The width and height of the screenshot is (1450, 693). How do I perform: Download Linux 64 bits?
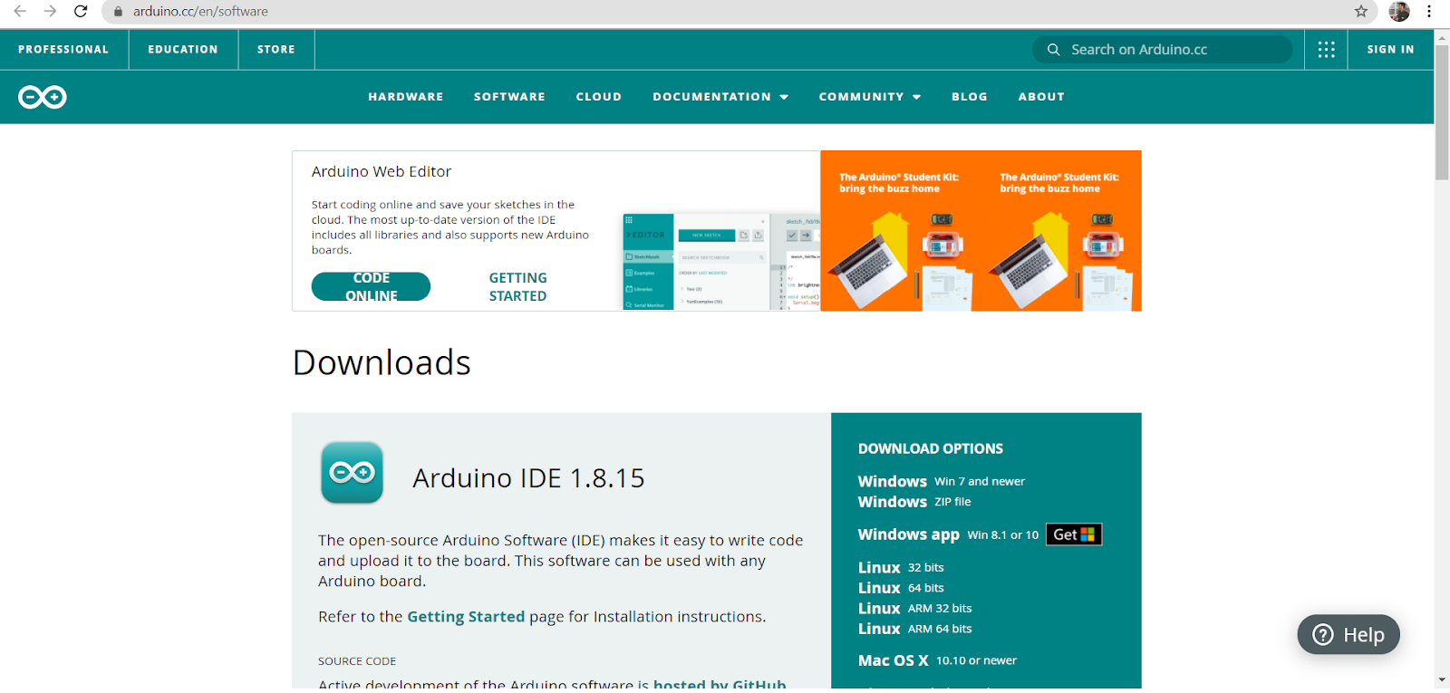click(901, 588)
